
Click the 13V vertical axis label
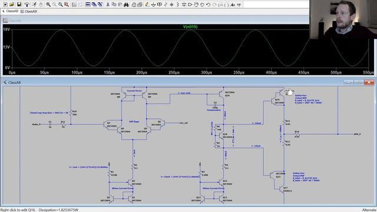(6, 47)
